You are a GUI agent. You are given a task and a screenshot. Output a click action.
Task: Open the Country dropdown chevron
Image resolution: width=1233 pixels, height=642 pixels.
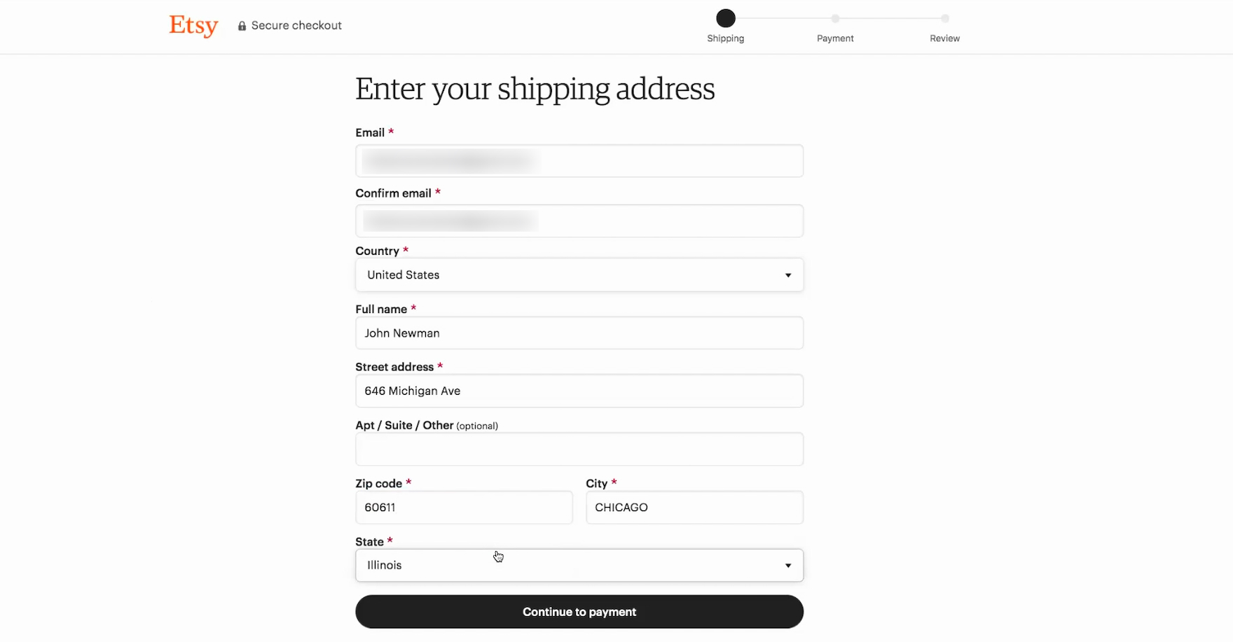(787, 275)
